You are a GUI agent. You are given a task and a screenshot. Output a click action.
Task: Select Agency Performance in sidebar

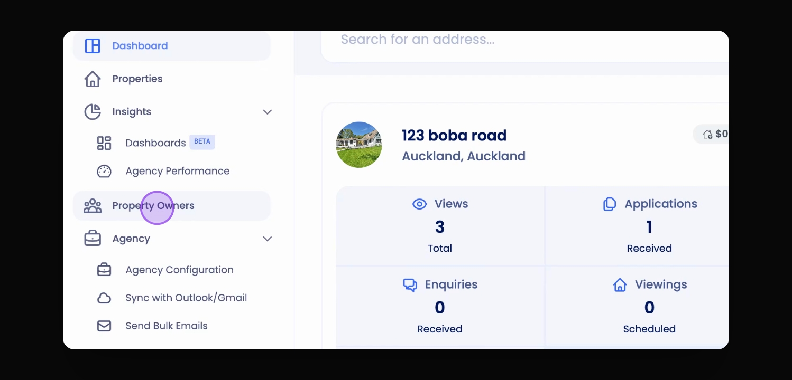click(x=177, y=171)
